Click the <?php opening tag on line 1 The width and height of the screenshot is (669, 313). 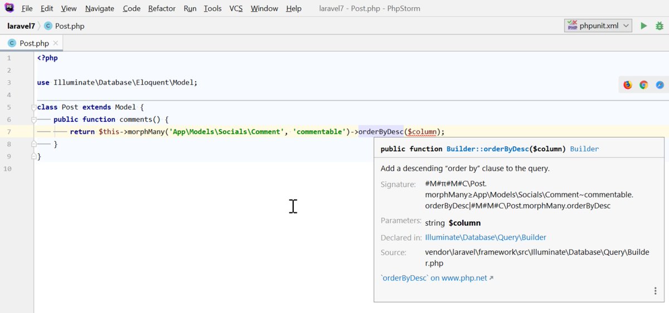(47, 58)
